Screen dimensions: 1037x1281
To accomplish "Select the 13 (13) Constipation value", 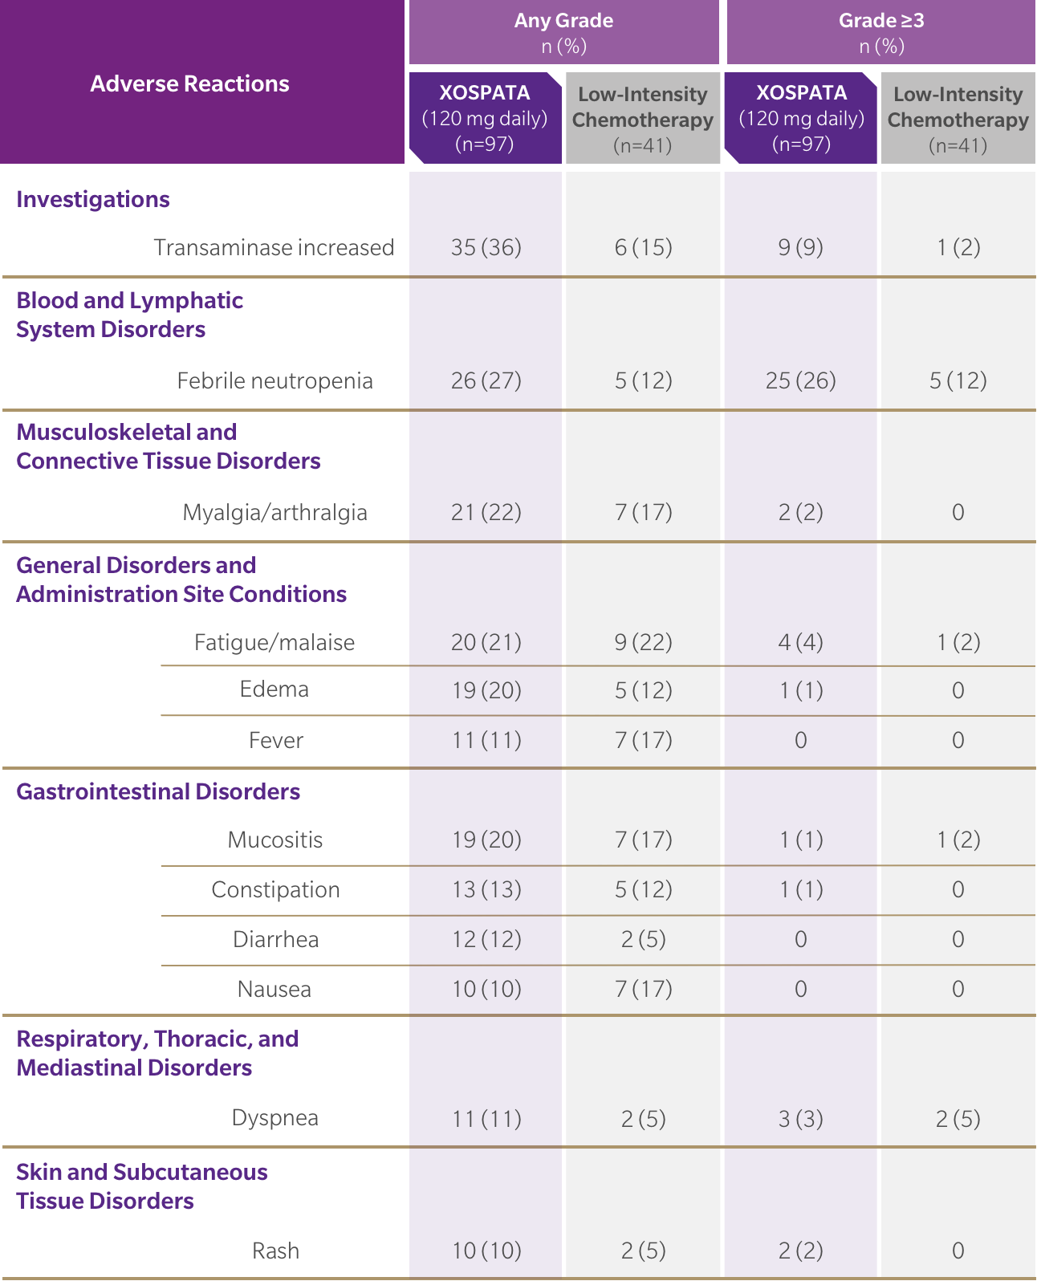I will [x=486, y=889].
